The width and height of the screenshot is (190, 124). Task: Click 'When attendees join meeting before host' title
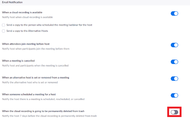click(x=26, y=44)
